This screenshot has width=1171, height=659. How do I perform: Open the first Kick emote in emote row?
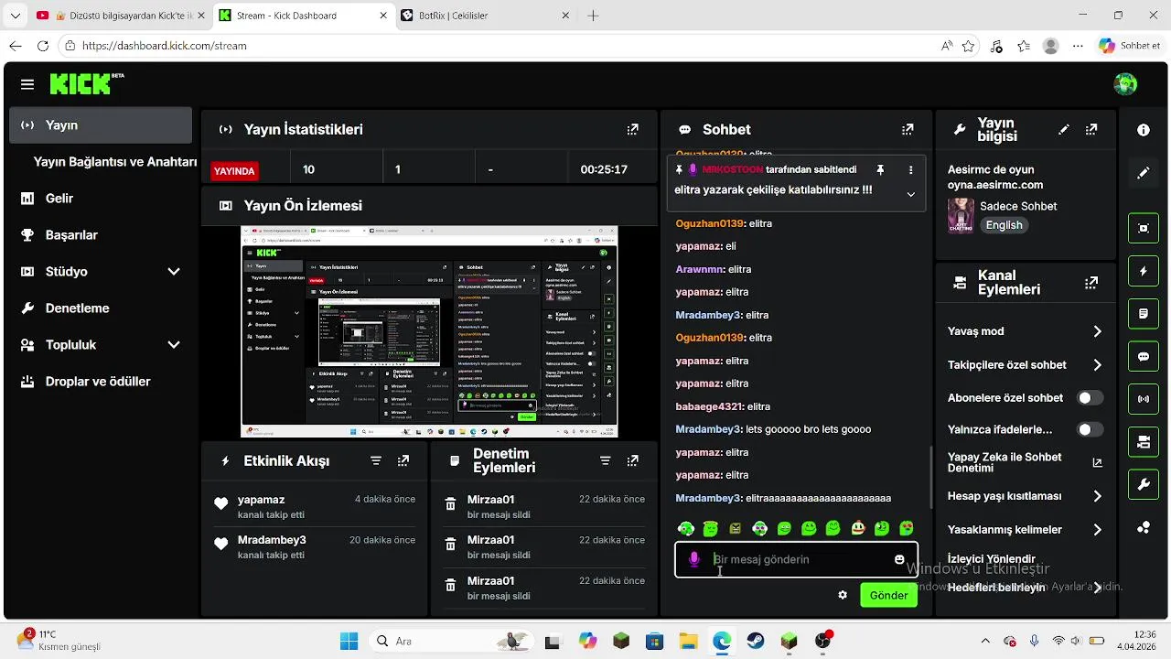click(686, 528)
